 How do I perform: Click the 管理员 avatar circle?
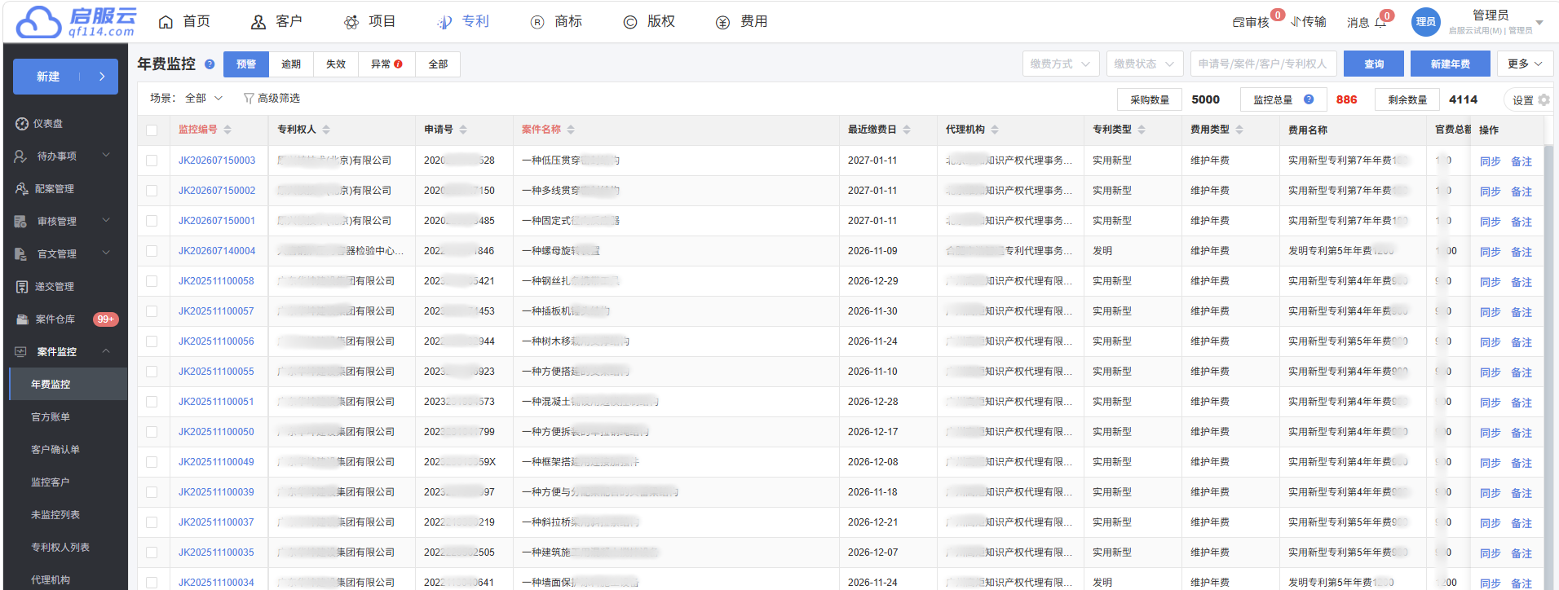click(1426, 22)
